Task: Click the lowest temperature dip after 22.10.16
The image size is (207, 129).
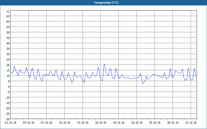Action: point(143,83)
